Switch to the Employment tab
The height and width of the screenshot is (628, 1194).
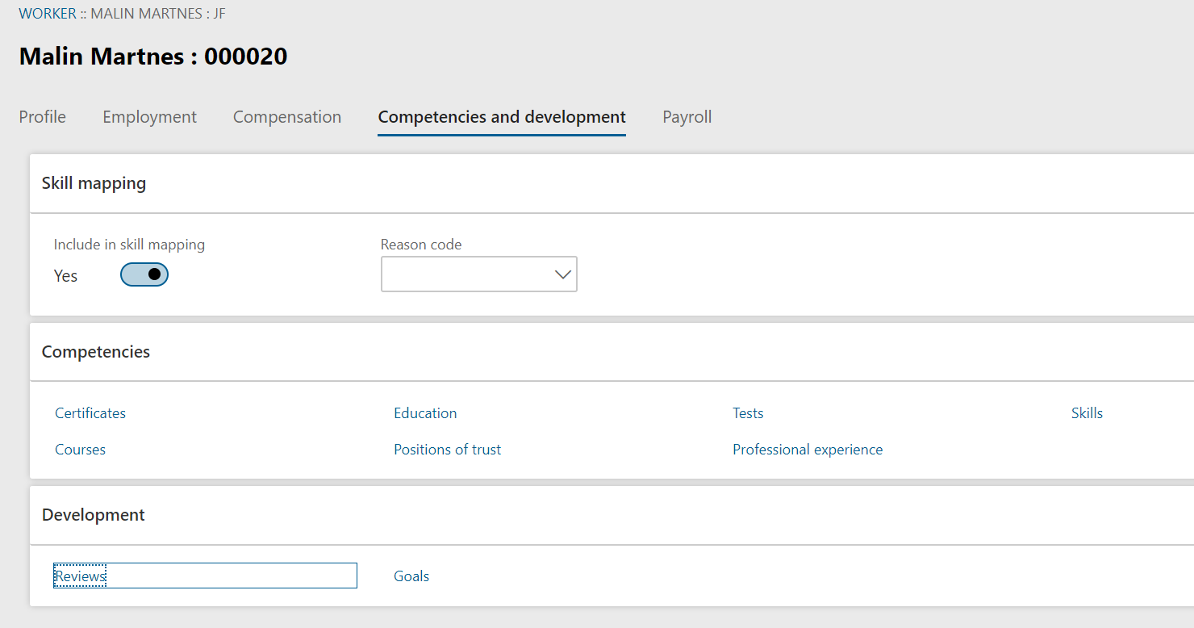149,116
